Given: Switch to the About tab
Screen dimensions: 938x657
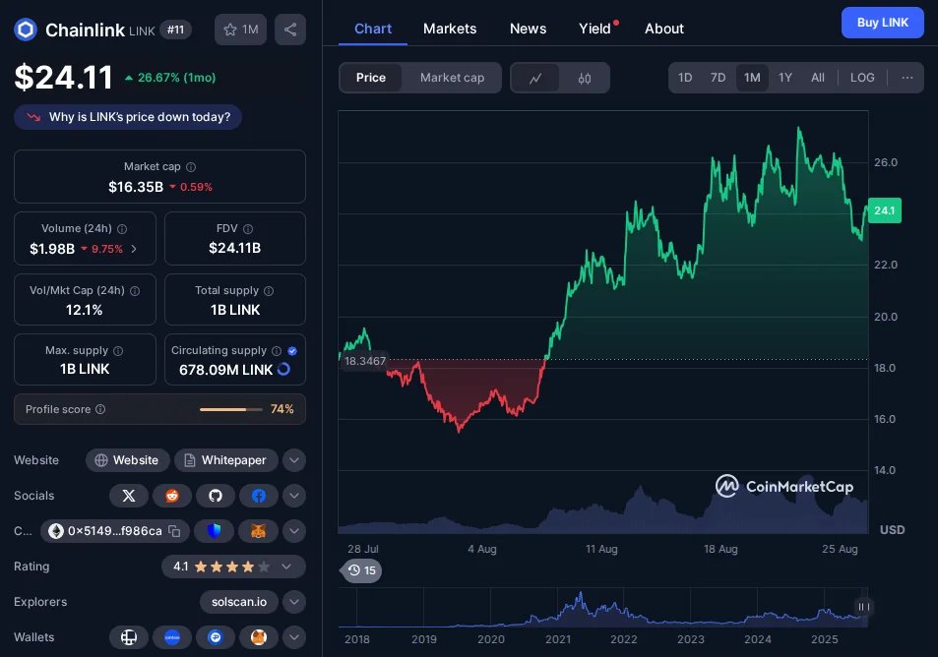Looking at the screenshot, I should click(x=664, y=29).
